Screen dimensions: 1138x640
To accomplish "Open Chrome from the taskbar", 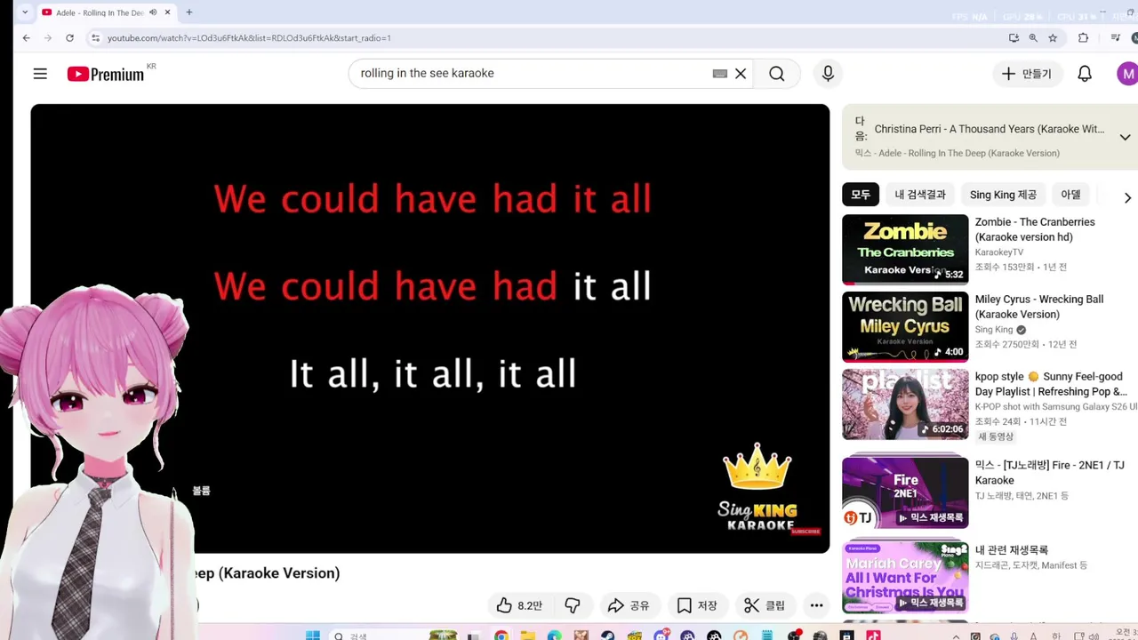I will tap(501, 636).
